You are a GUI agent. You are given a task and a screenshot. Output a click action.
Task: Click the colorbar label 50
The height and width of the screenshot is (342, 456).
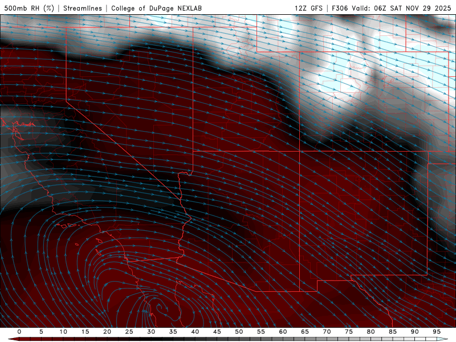click(x=239, y=332)
